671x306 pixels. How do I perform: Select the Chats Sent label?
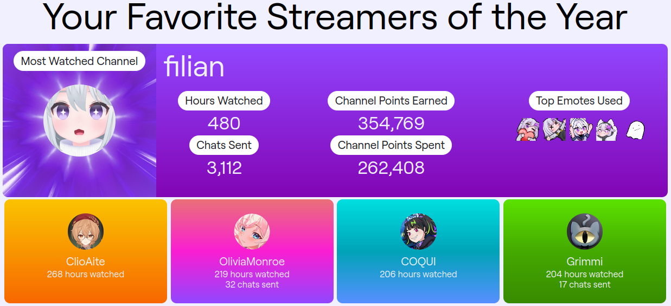[x=224, y=145]
